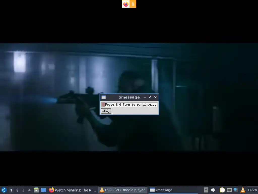Click the 'Press End Turn to continue...' message text

(x=131, y=105)
